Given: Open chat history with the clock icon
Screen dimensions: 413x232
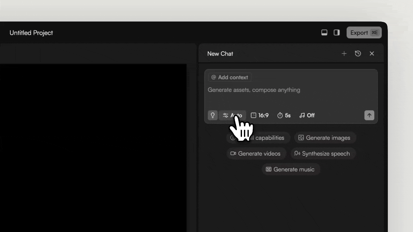Looking at the screenshot, I should coord(358,53).
